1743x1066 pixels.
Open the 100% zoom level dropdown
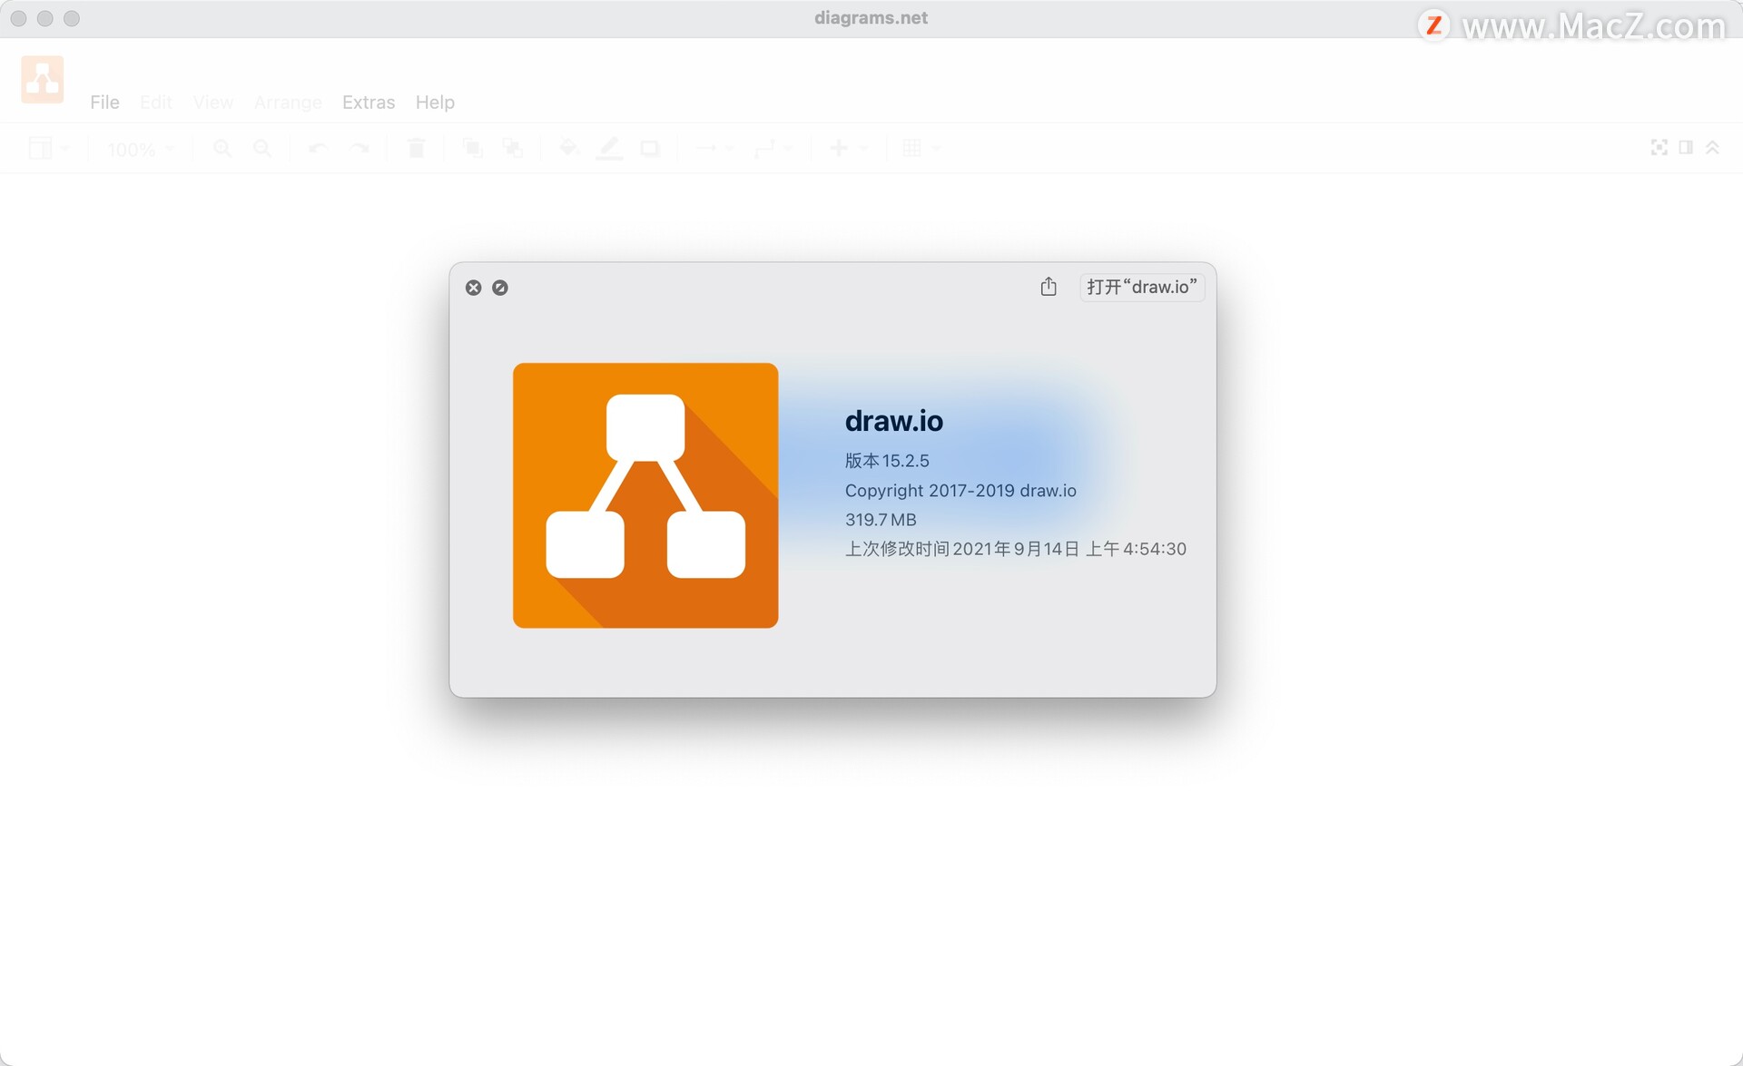(141, 149)
